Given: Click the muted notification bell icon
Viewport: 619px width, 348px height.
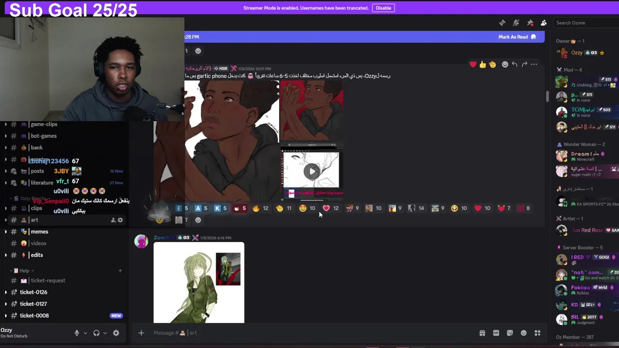Looking at the screenshot, I should click(x=516, y=23).
